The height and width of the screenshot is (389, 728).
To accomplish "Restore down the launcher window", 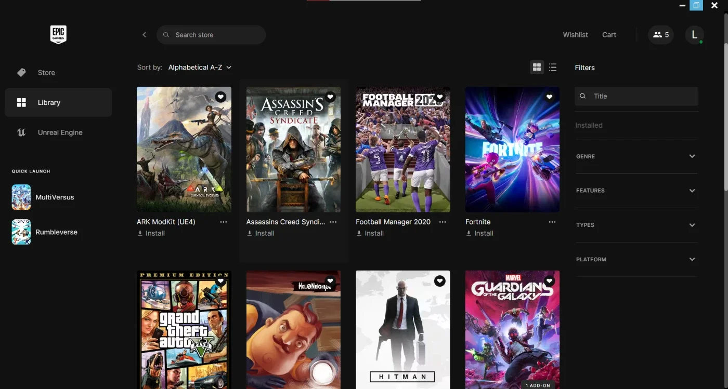I will click(x=696, y=5).
